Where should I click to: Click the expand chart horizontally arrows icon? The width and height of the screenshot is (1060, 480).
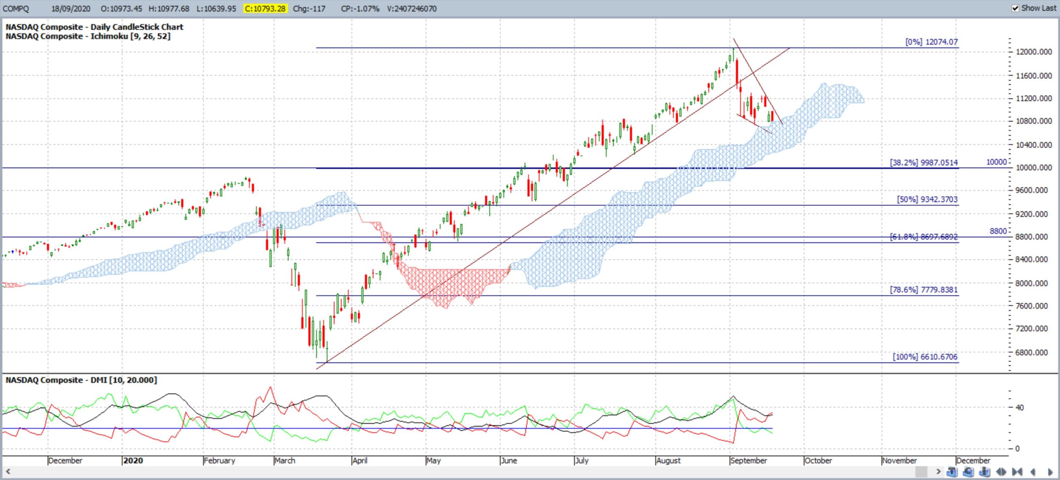pyautogui.click(x=1001, y=472)
